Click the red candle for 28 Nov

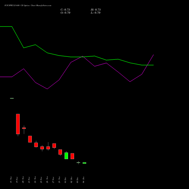pos(60,152)
